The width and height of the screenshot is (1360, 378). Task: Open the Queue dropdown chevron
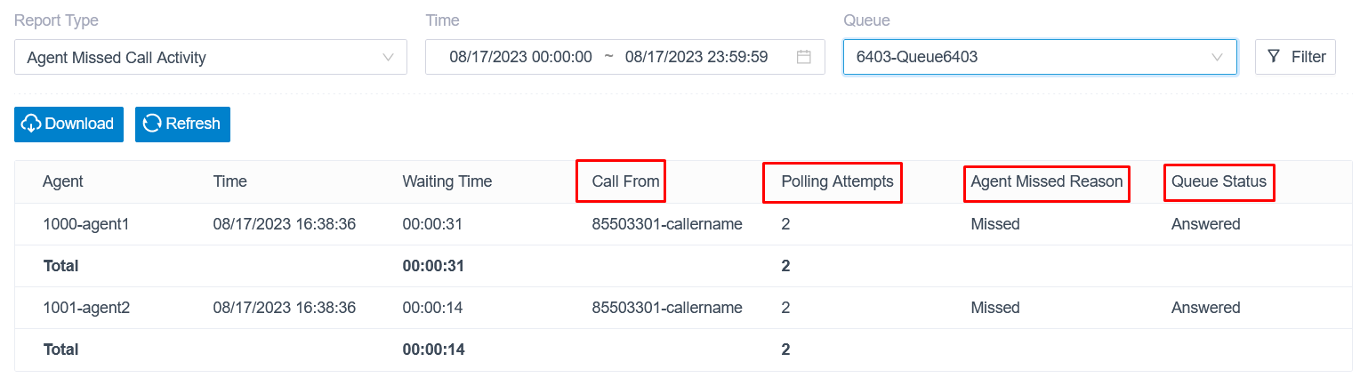[x=1218, y=57]
